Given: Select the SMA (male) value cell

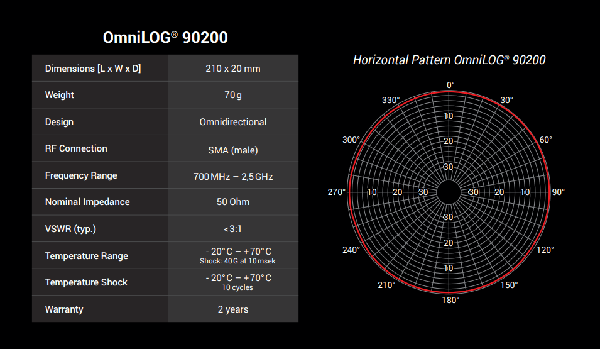Looking at the screenshot, I should click(x=233, y=150).
